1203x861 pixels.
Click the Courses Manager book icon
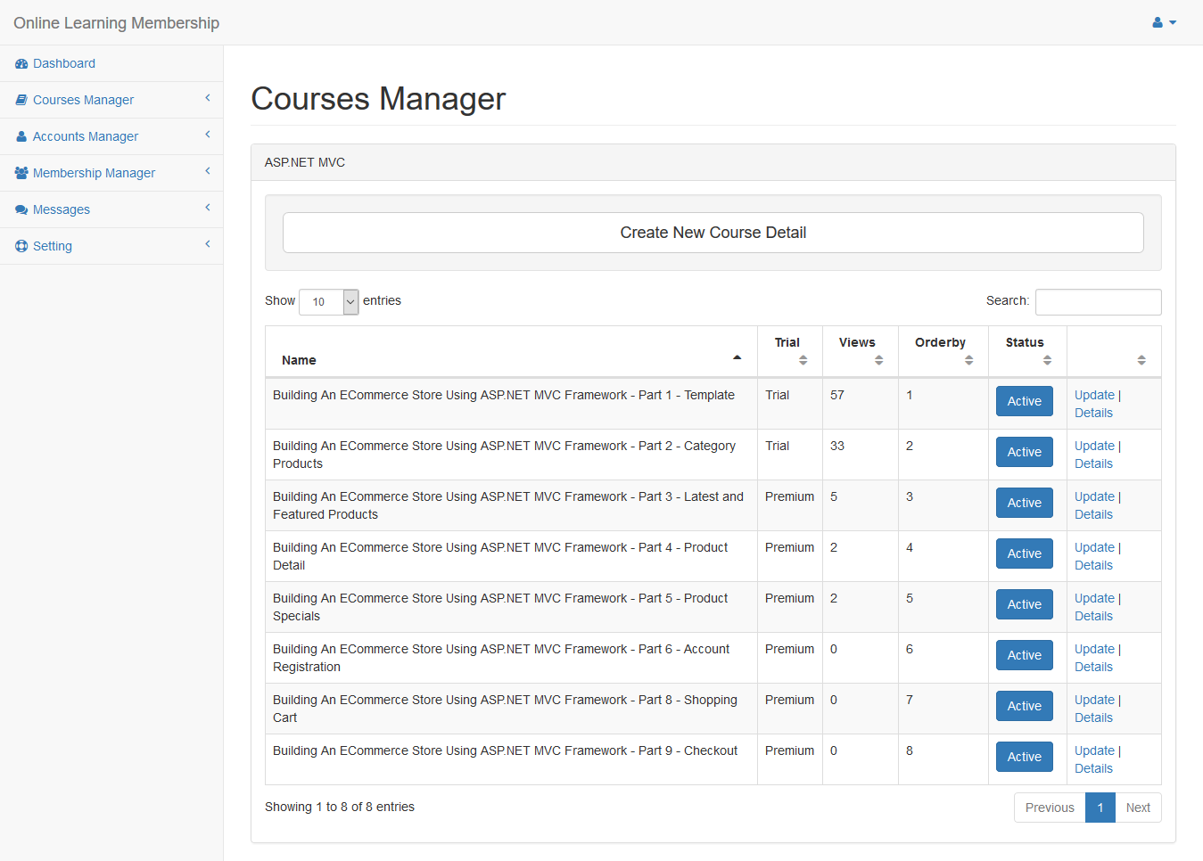point(21,100)
